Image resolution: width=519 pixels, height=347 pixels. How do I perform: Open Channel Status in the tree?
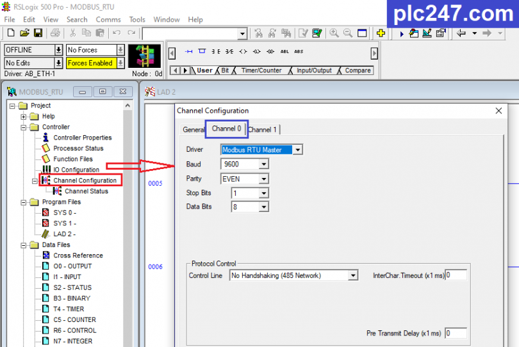pyautogui.click(x=86, y=191)
